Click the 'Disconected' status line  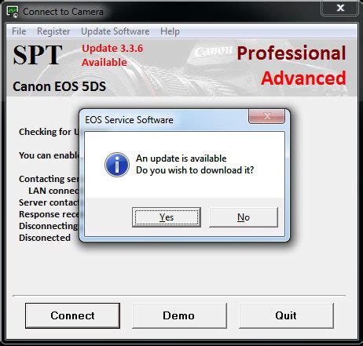pyautogui.click(x=45, y=238)
